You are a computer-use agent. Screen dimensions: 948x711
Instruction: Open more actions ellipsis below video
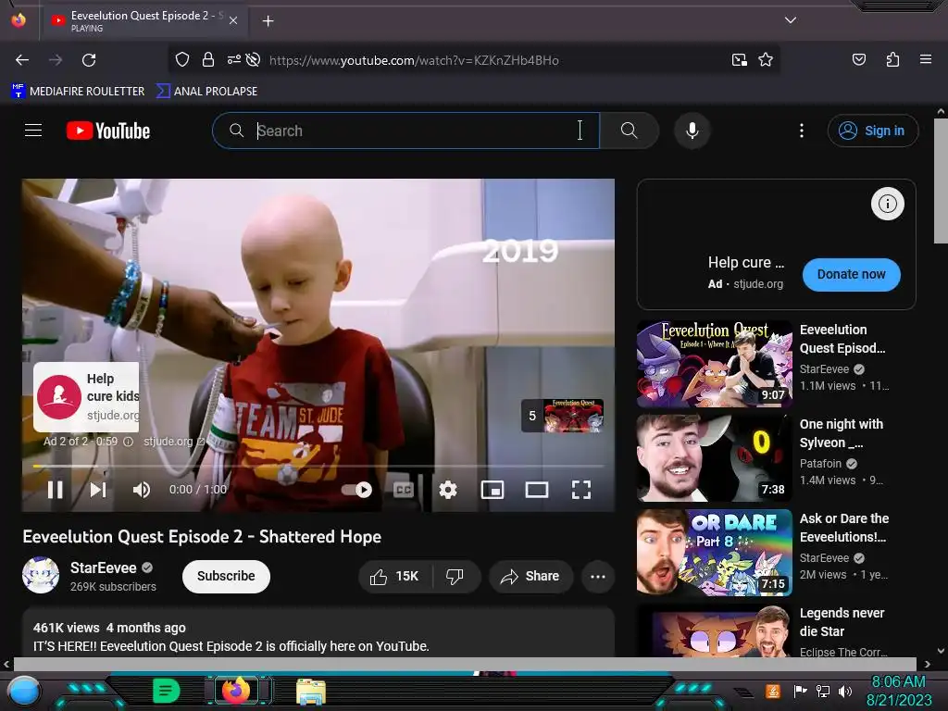pos(598,577)
